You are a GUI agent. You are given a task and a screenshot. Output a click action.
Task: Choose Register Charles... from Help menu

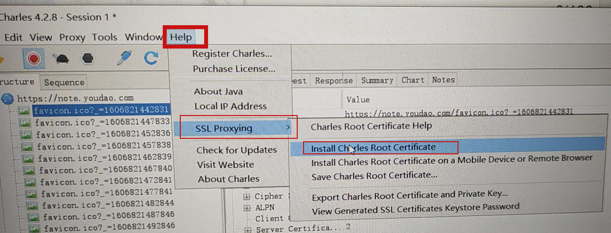click(x=232, y=54)
